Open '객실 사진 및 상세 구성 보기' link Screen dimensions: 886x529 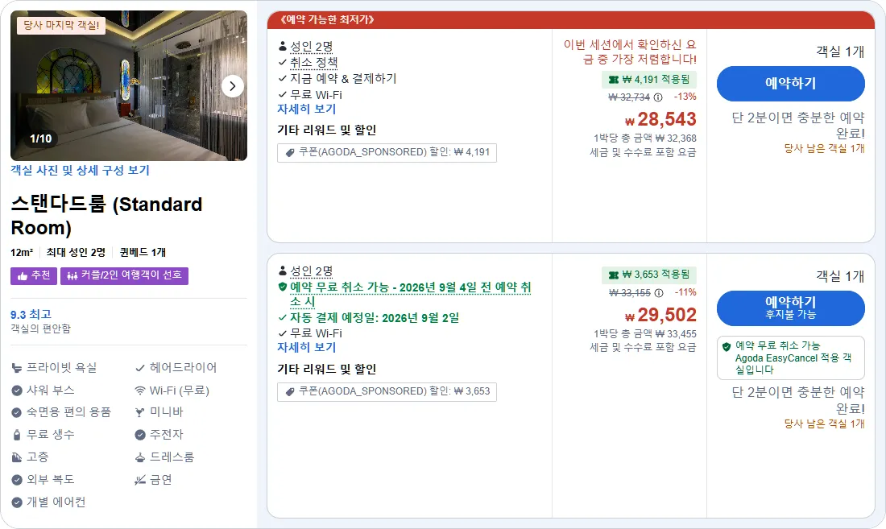(80, 170)
